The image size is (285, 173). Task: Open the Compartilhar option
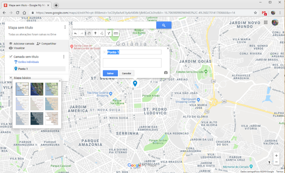[46, 44]
